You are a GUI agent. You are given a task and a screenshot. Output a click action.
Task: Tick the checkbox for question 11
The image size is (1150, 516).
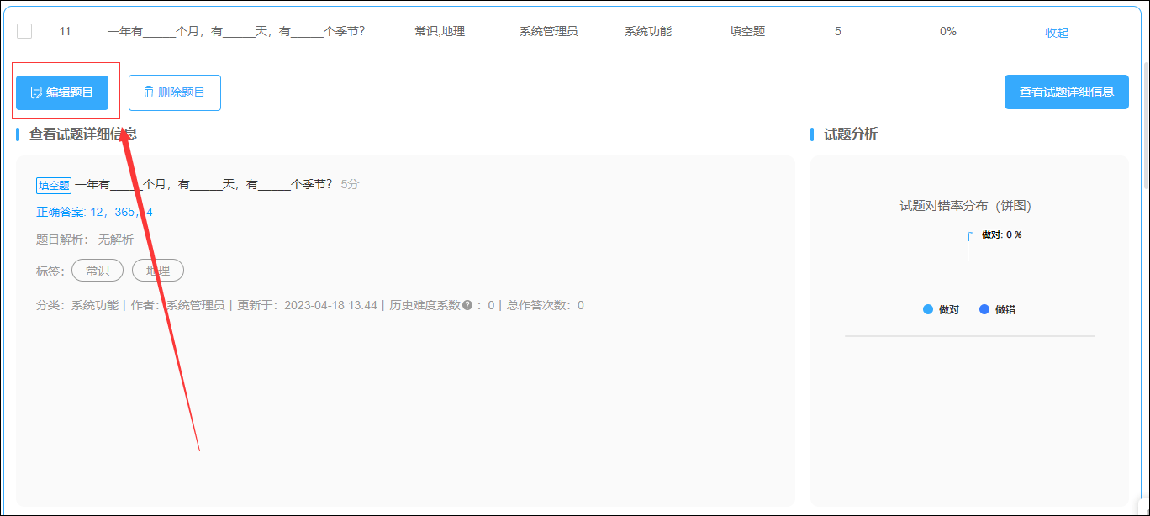(x=24, y=31)
